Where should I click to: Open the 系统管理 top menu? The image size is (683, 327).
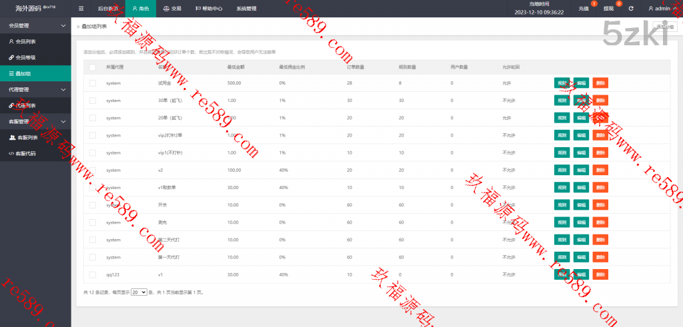246,9
